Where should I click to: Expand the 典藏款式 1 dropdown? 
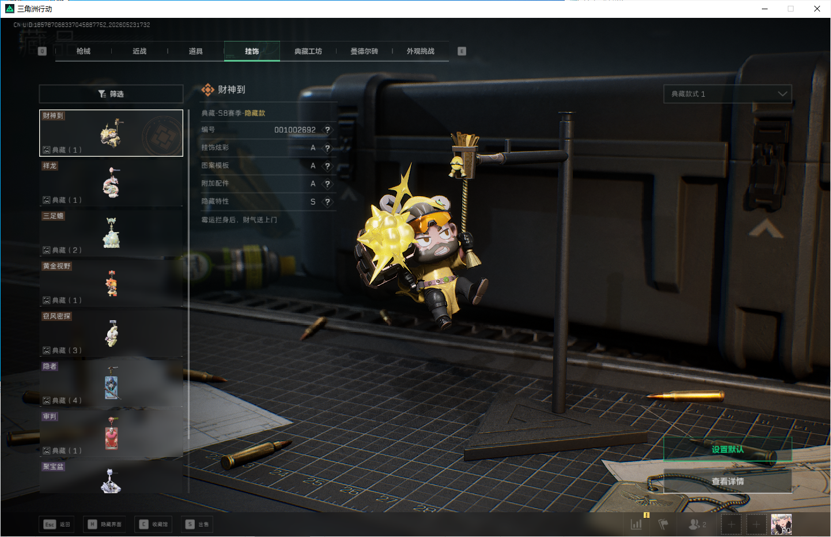point(728,94)
